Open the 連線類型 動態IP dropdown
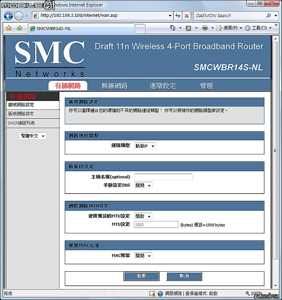 click(145, 146)
